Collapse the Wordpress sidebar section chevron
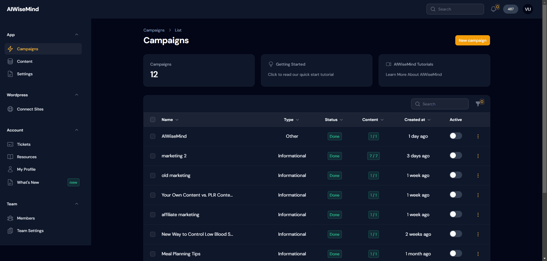 (x=77, y=95)
